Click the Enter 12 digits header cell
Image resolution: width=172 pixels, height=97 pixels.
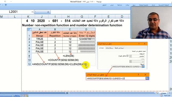click(x=86, y=34)
